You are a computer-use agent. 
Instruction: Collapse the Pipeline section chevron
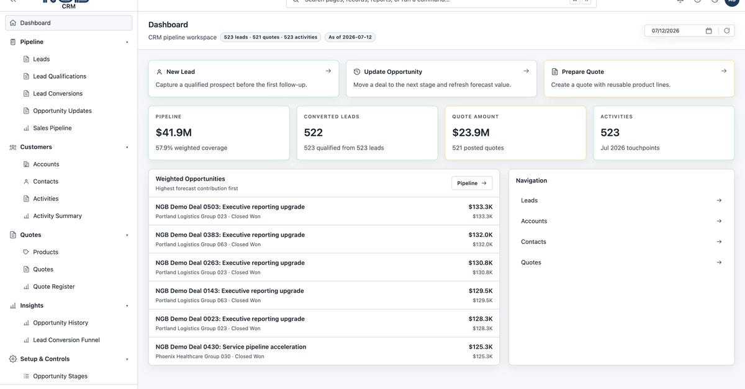tap(127, 42)
